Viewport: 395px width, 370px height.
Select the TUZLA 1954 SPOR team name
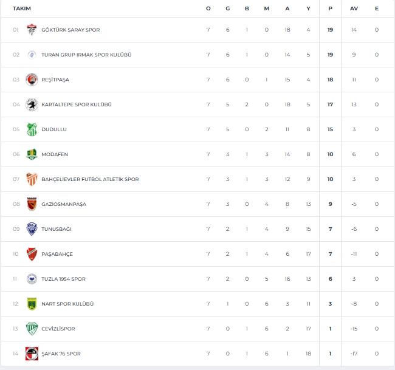click(x=63, y=279)
